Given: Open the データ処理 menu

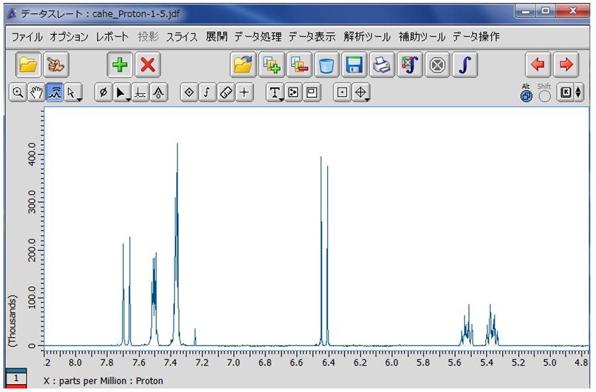Looking at the screenshot, I should pos(258,37).
